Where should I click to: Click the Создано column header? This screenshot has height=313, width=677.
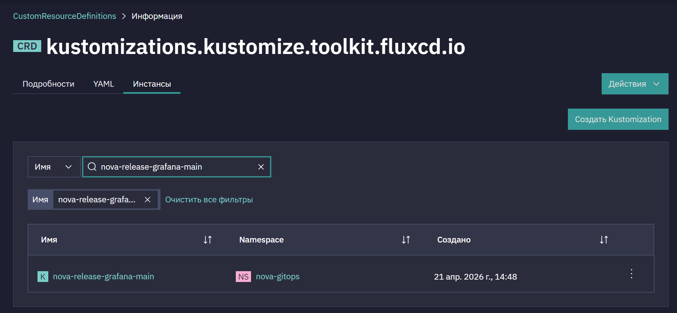point(454,240)
